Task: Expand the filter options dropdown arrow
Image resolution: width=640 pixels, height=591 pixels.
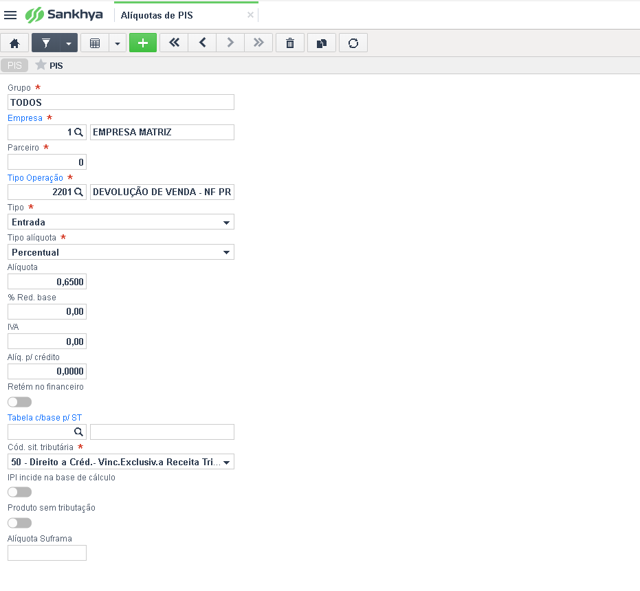Action: (x=69, y=43)
